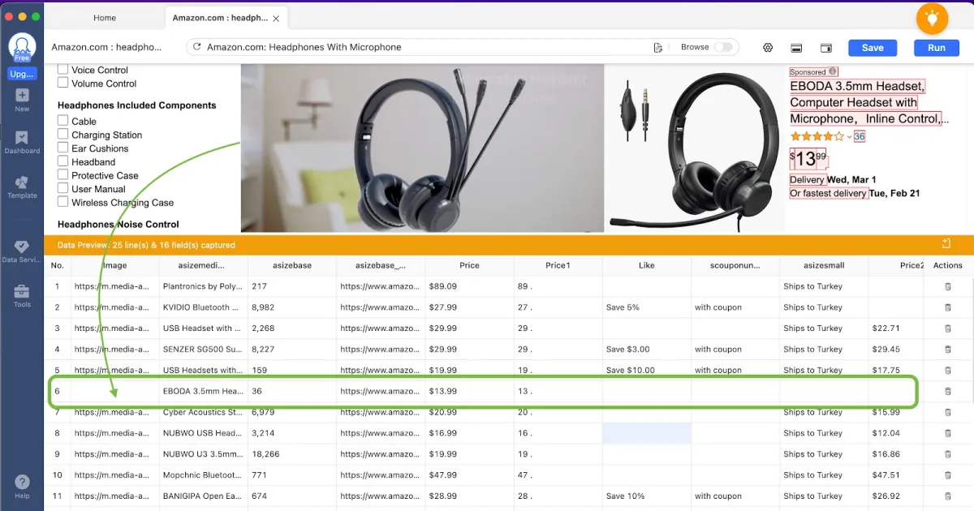This screenshot has height=511, width=974.
Task: Click the export icon in Data Preview bar
Action: [x=946, y=244]
